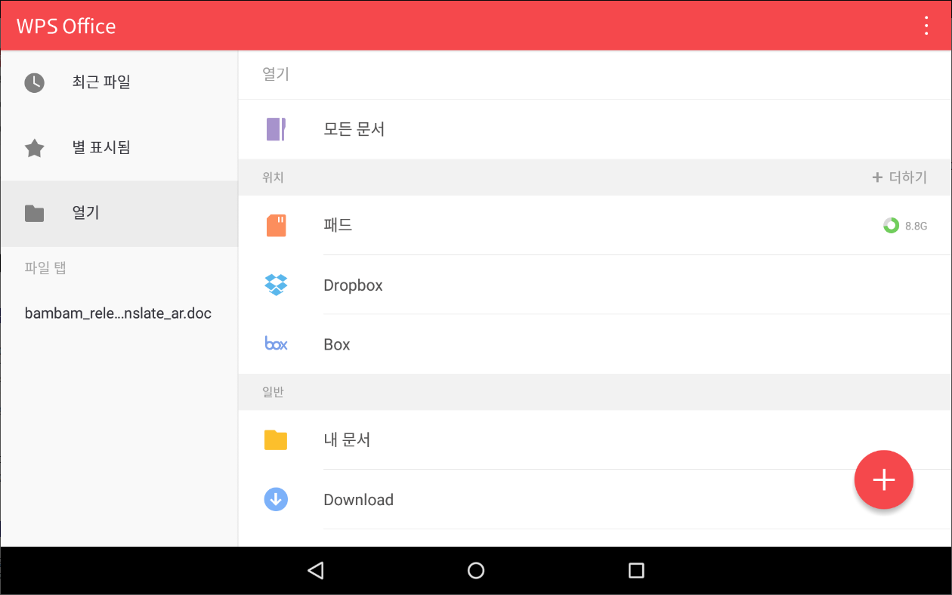Image resolution: width=952 pixels, height=595 pixels.
Task: Select the clock icon for 최근 파일
Action: pos(34,82)
